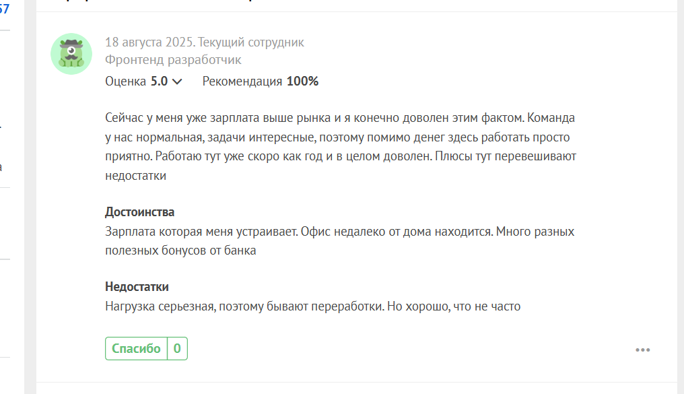Click the 18 августа 2025 review date
Viewport: 684px width, 394px height.
(149, 42)
